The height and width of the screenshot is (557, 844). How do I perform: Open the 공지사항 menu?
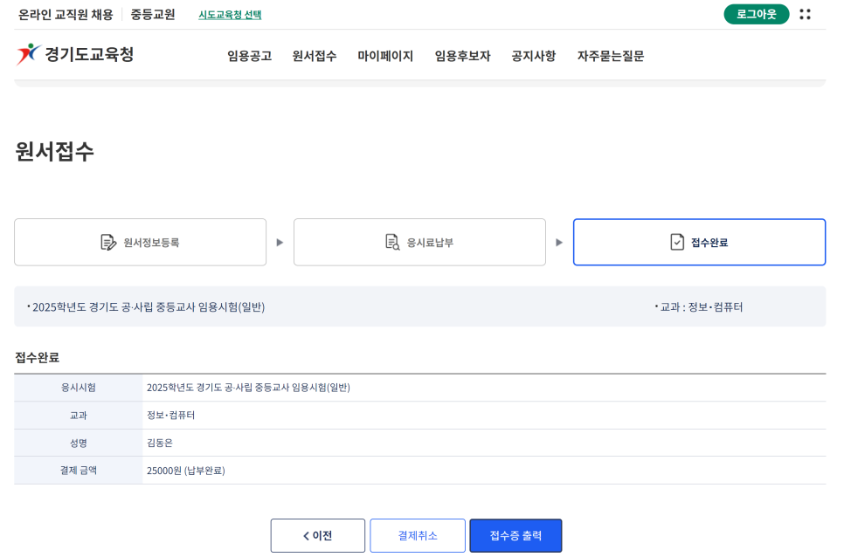534,56
